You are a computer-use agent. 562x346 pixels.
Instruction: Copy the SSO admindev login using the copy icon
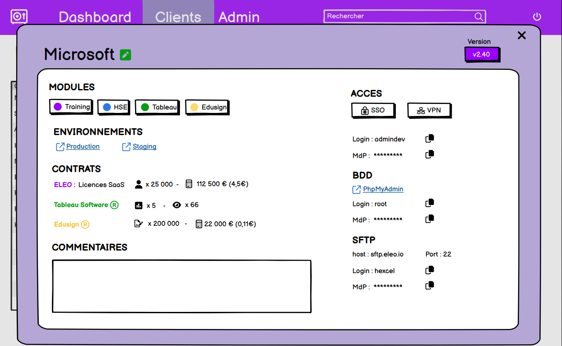click(429, 138)
